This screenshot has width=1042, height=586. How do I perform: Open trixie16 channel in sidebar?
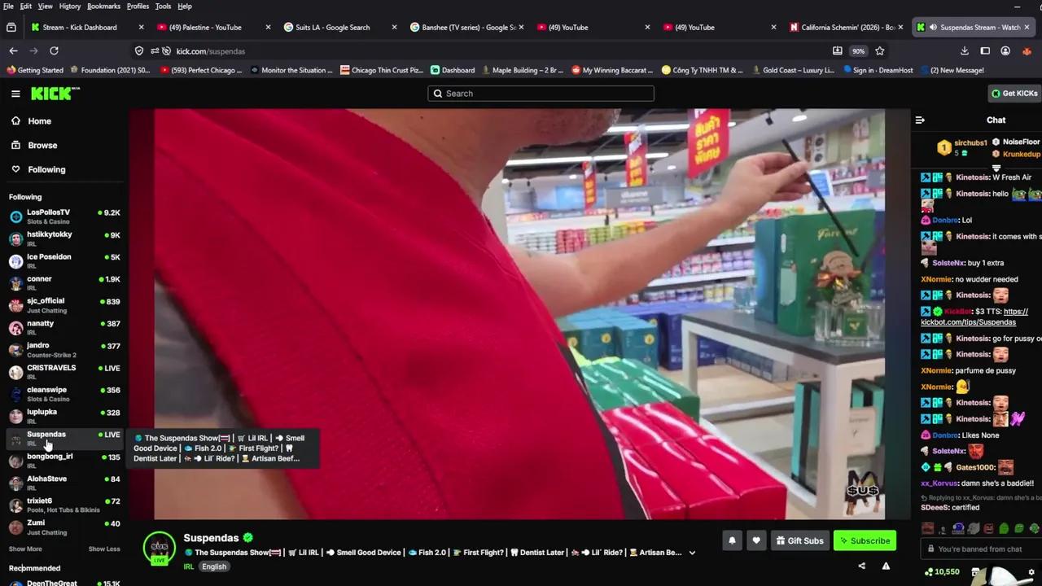coord(63,505)
